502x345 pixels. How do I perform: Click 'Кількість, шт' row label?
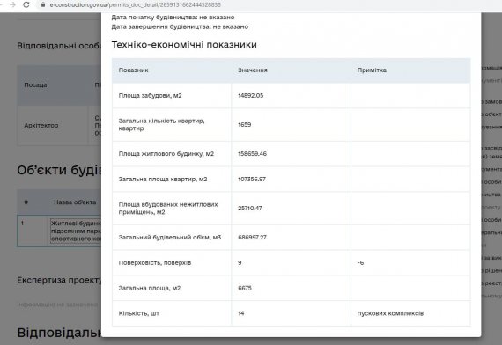tap(138, 313)
